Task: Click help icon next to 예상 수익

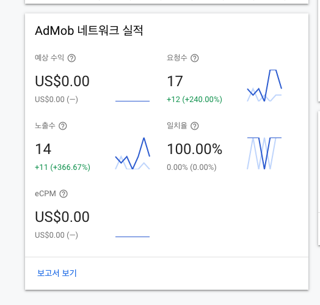Action: 71,58
